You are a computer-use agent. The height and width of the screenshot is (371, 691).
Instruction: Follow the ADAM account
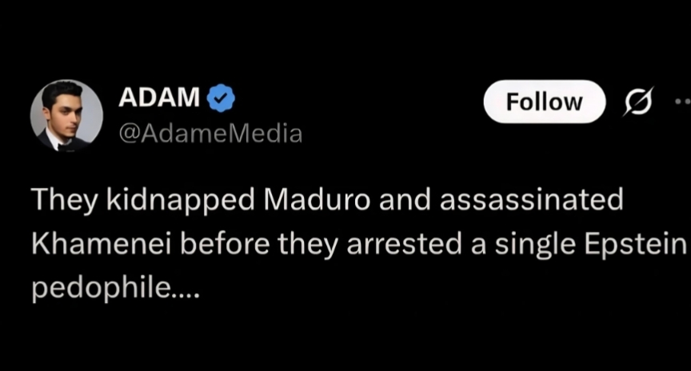[545, 102]
